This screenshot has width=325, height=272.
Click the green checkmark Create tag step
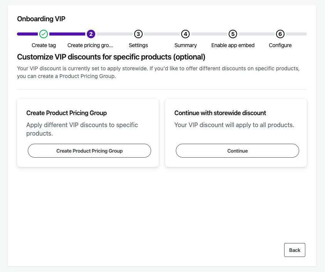(x=44, y=34)
